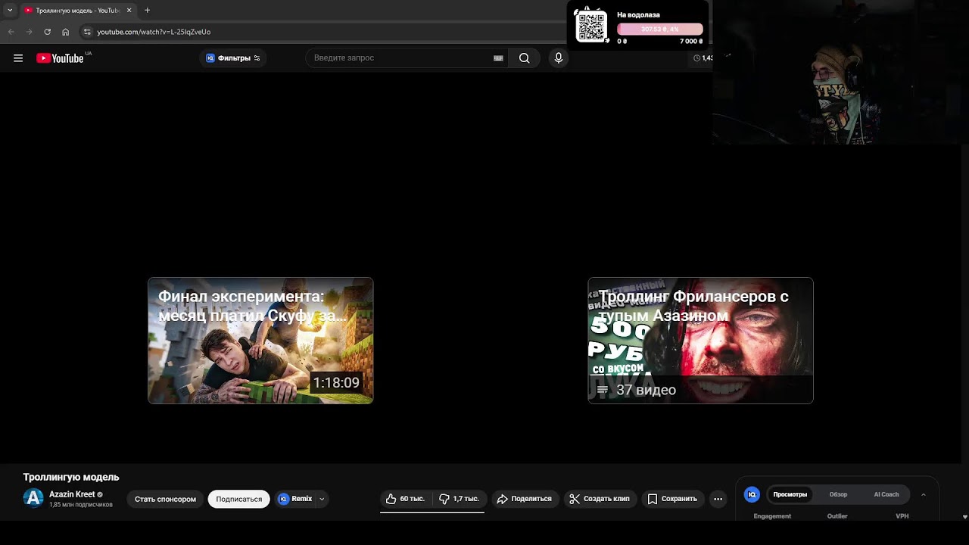Click the donation QR code
The width and height of the screenshot is (969, 545).
(591, 26)
